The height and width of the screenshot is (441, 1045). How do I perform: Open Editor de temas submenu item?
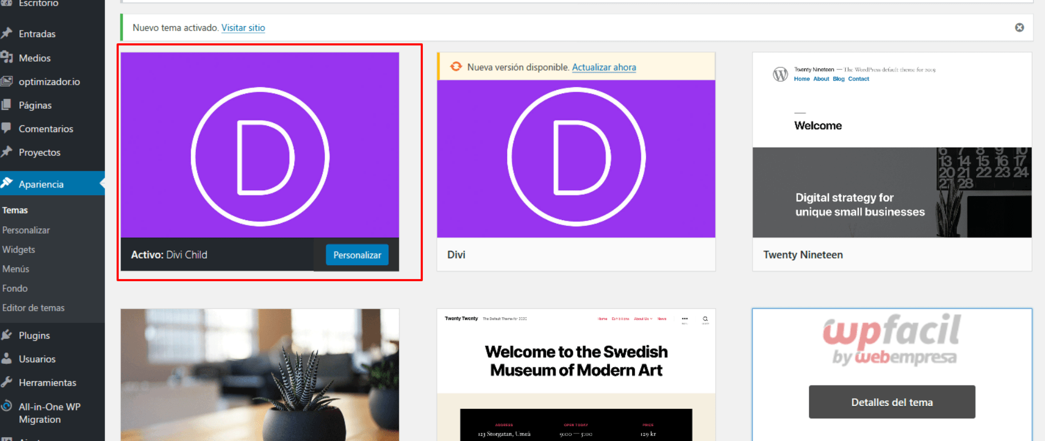point(33,307)
